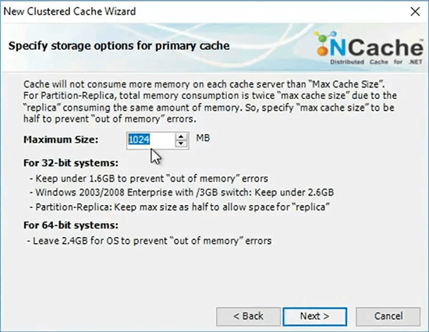Increase Maximum Size with the up arrow
This screenshot has height=332, width=429.
[181, 136]
